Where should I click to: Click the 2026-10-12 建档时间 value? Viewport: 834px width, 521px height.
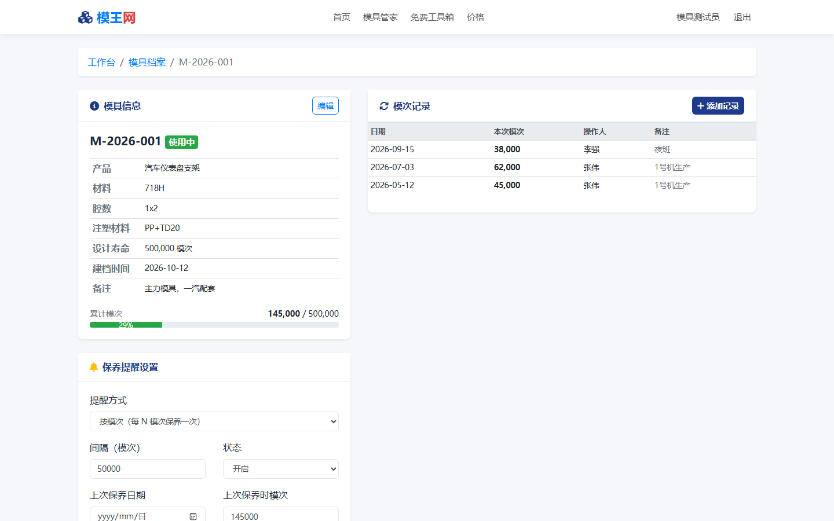coord(166,268)
